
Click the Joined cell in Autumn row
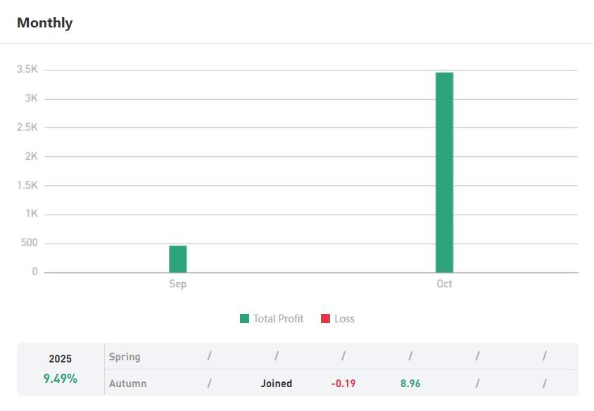click(x=276, y=384)
